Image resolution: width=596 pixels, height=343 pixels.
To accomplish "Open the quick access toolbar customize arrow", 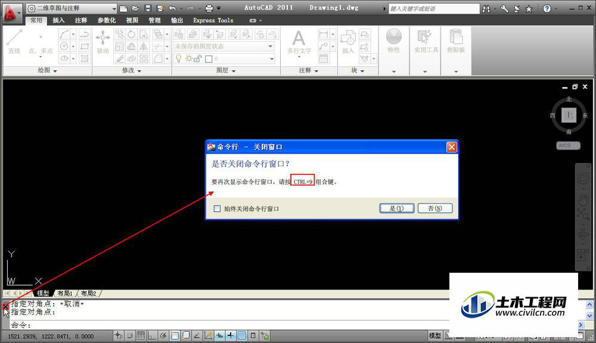I will tap(219, 8).
